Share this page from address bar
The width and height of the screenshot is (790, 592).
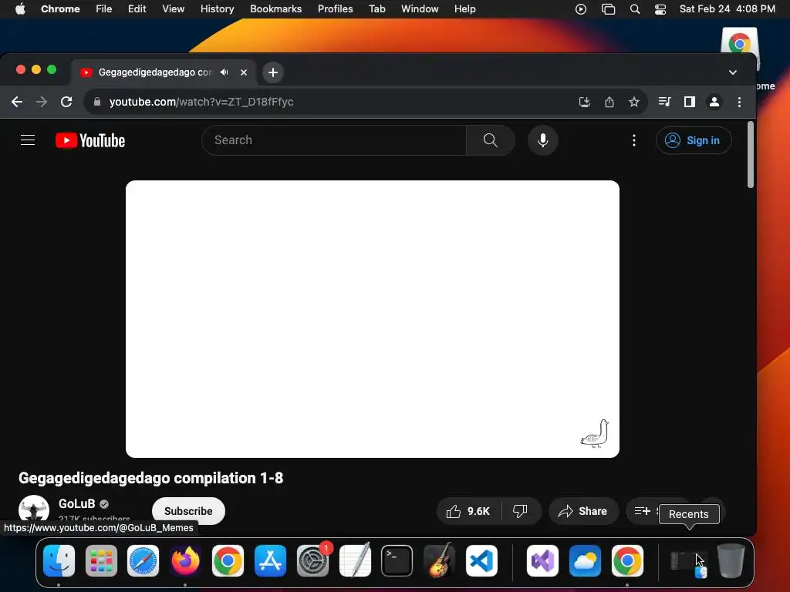(609, 102)
